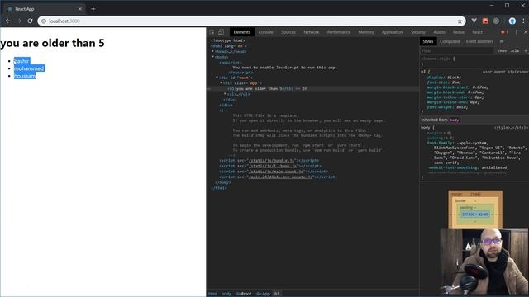
Task: Add a new style rule with plus
Action: (x=526, y=51)
